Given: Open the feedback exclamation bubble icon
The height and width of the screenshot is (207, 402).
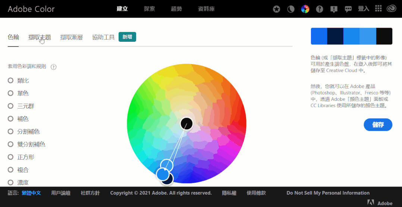Looking at the screenshot, I should (333, 9).
